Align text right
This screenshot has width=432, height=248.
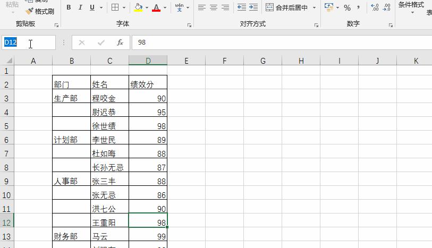[225, 7]
